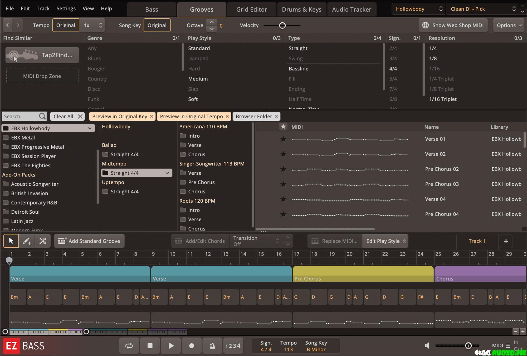Toggle the 4/4 signature filter
527x356 pixels.
pyautogui.click(x=393, y=69)
